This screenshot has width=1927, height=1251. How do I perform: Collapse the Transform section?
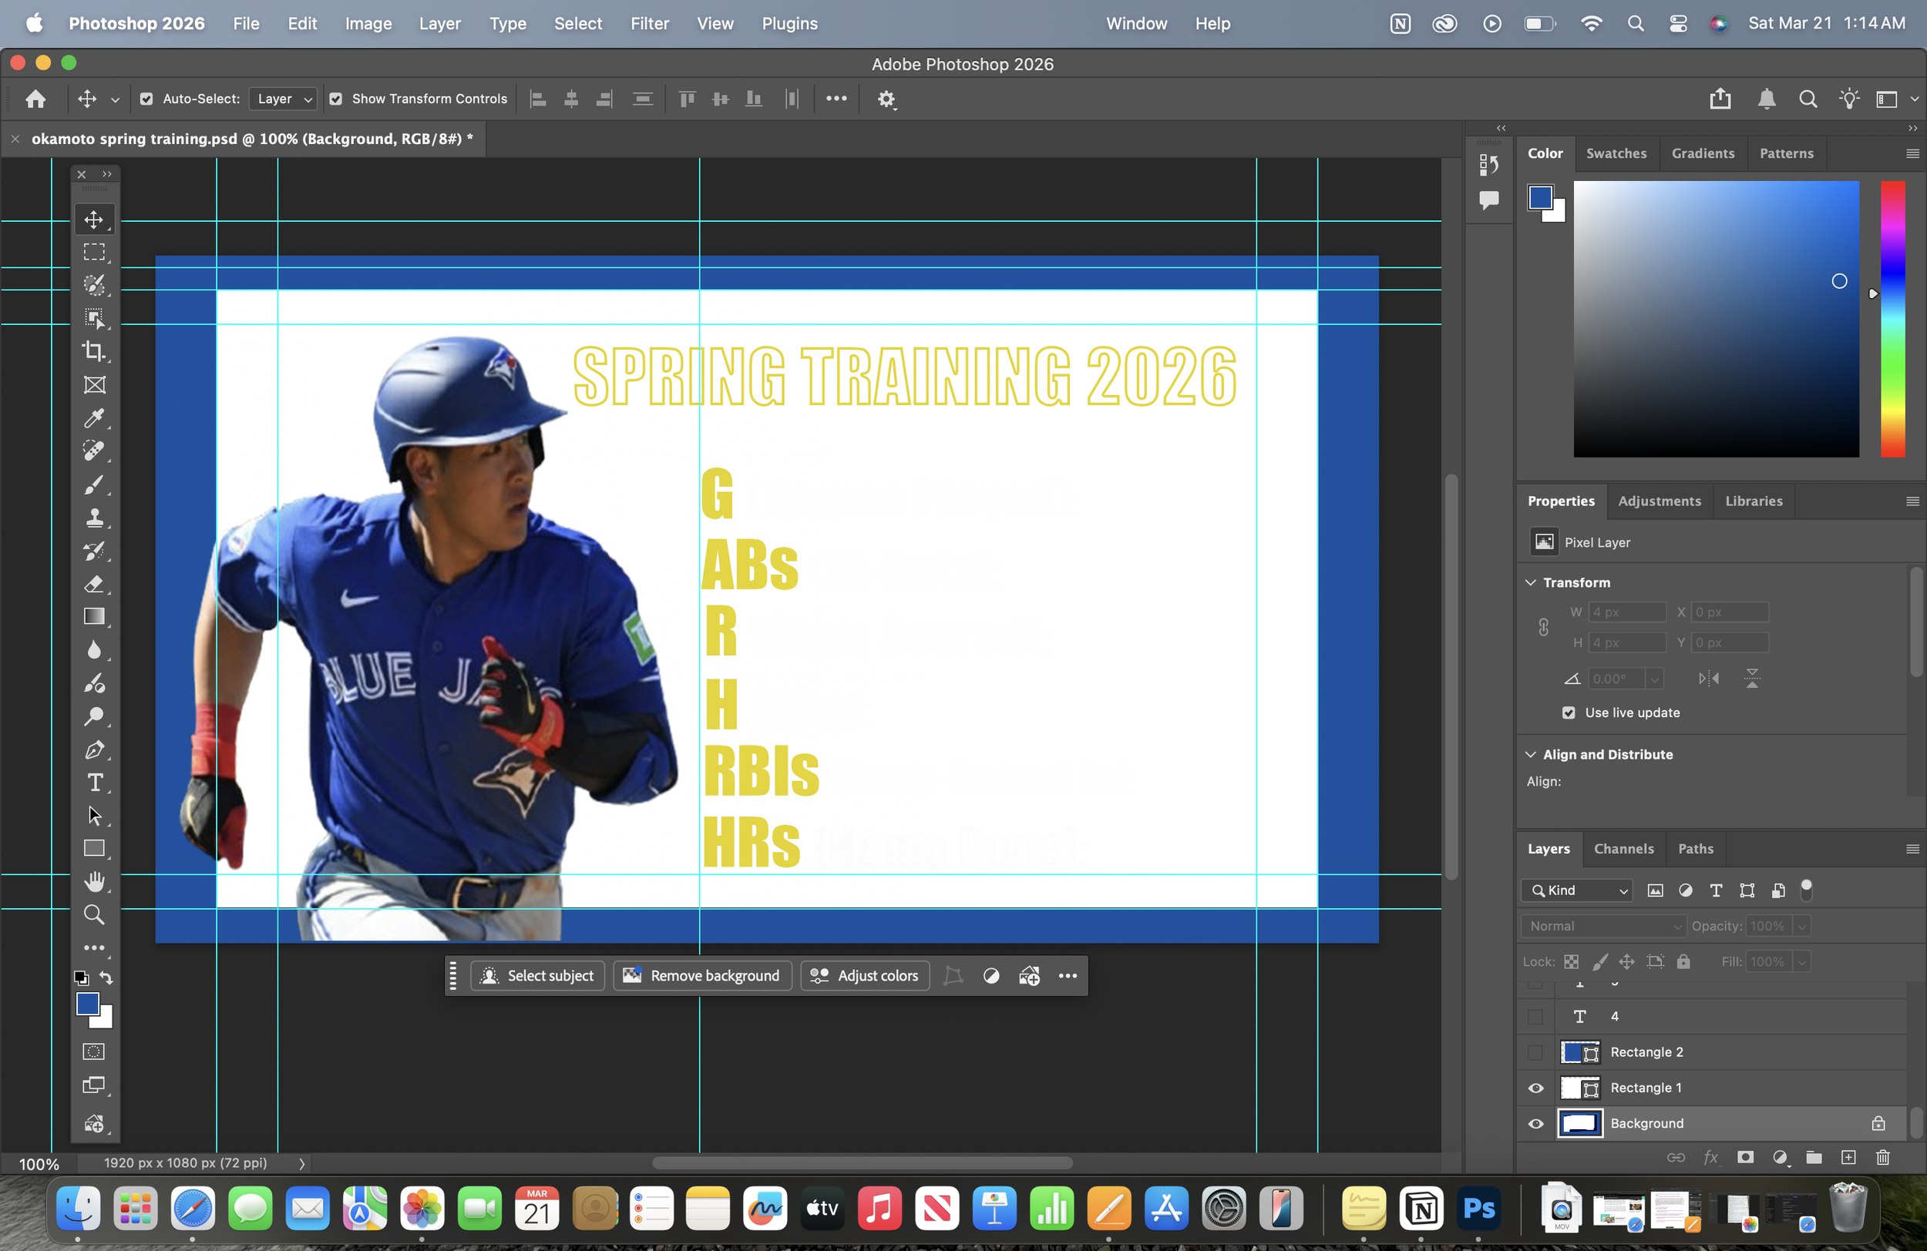coord(1530,582)
